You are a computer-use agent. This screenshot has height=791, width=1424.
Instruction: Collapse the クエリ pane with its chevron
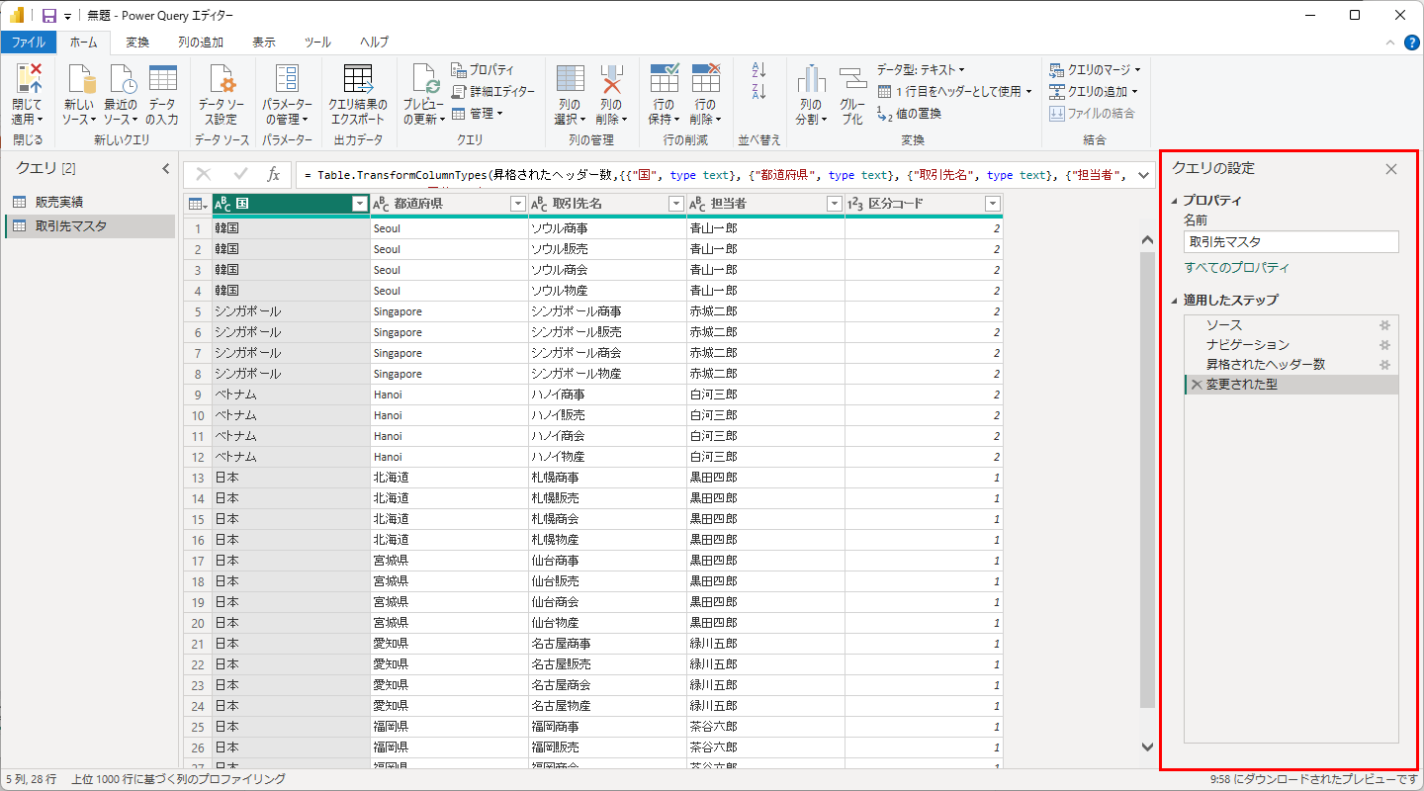click(x=166, y=169)
